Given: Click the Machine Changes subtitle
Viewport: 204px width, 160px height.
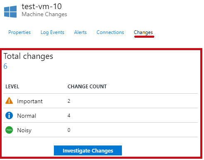Looking at the screenshot, I should point(44,15).
